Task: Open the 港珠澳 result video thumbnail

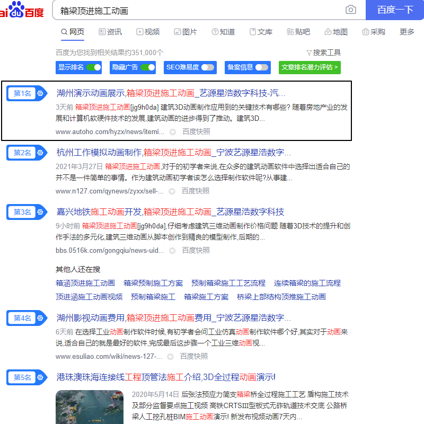Action: tap(90, 407)
